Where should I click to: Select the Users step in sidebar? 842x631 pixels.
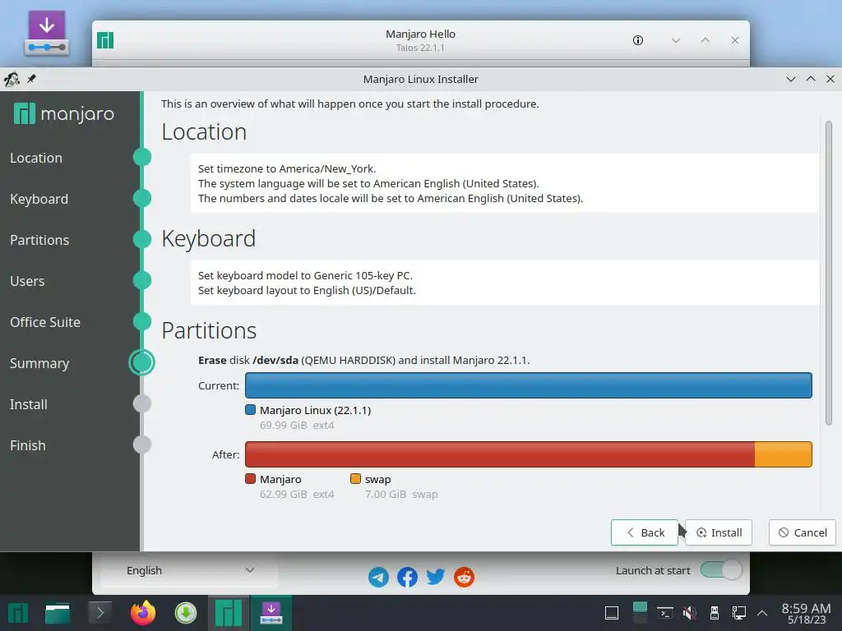coord(27,281)
